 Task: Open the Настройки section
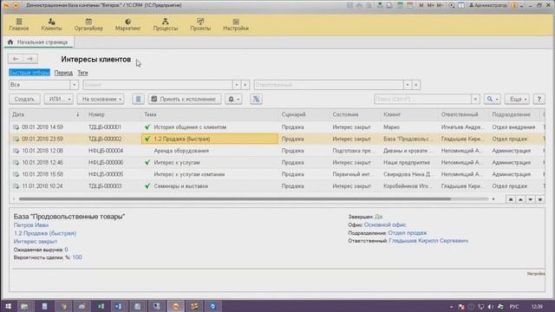click(x=236, y=24)
